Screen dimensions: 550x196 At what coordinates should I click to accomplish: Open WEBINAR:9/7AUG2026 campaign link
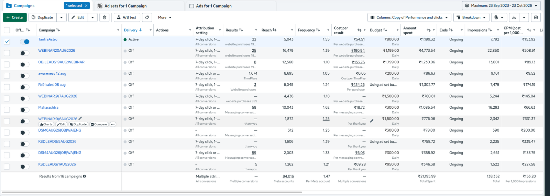tap(57, 96)
